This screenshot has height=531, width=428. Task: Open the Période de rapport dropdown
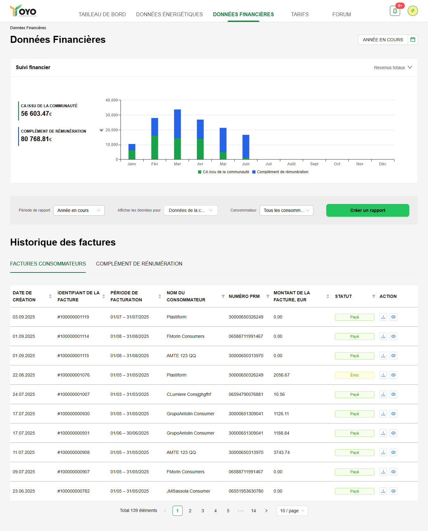tap(79, 210)
